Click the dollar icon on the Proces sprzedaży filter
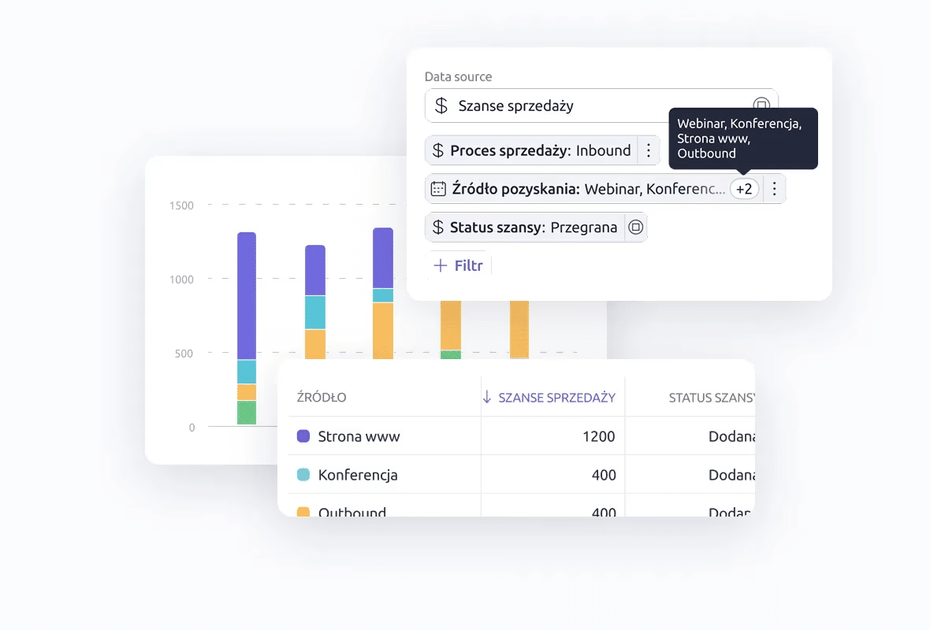Image resolution: width=930 pixels, height=630 pixels. [438, 150]
